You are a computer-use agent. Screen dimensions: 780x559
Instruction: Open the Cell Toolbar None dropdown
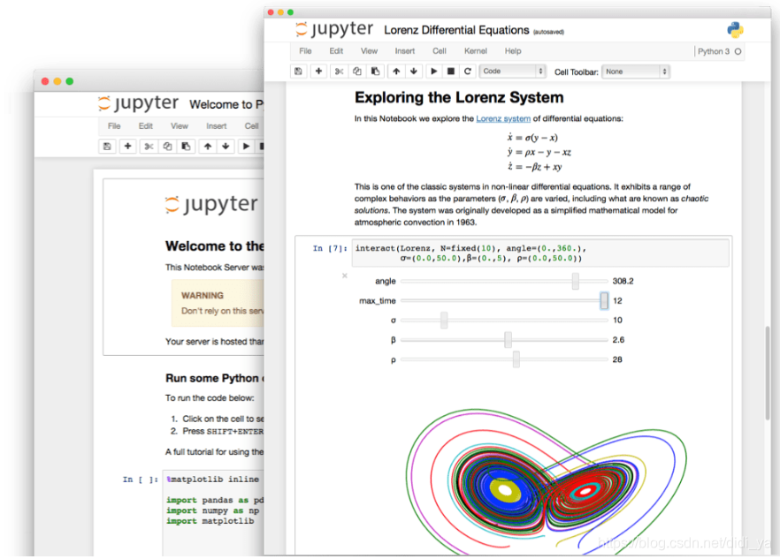[x=635, y=72]
